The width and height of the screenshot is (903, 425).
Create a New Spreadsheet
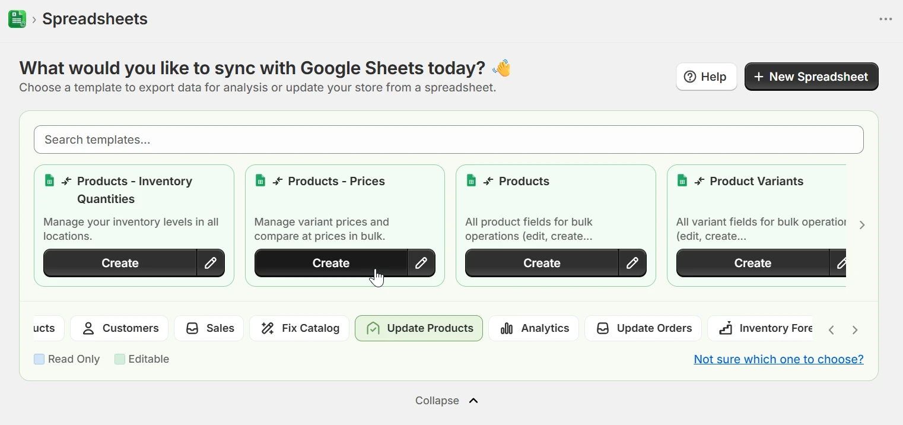tap(811, 77)
